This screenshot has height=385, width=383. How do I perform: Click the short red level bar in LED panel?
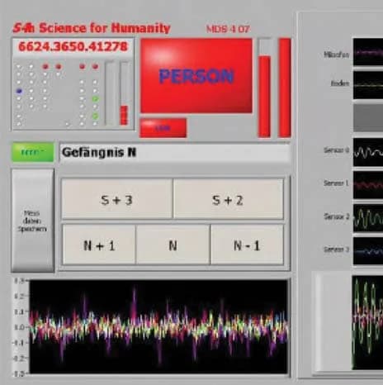[x=125, y=93]
